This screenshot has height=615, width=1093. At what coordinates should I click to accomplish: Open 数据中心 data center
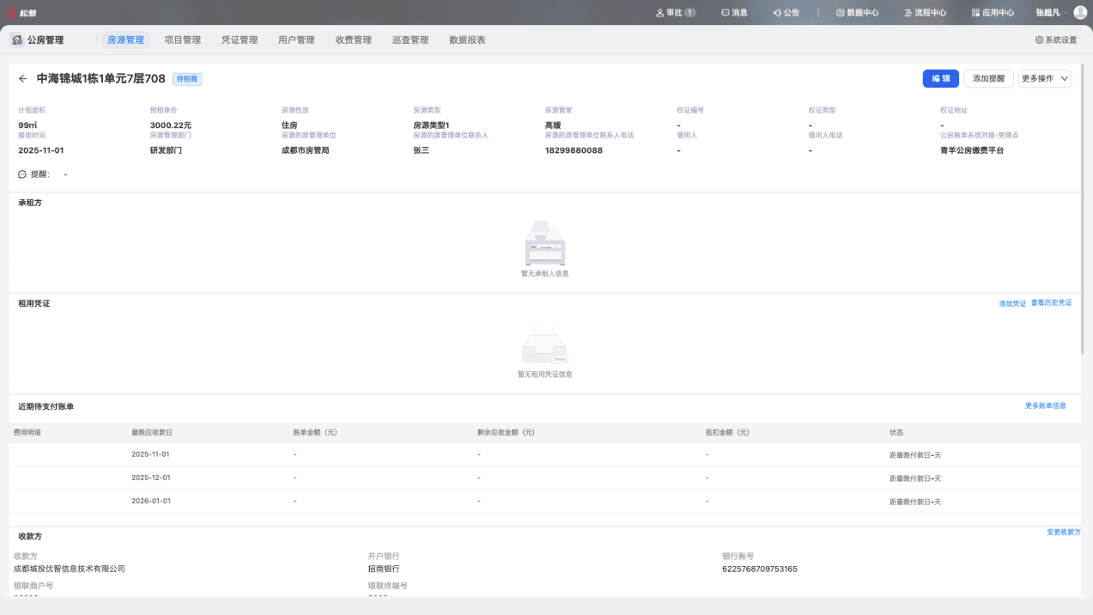click(x=857, y=13)
